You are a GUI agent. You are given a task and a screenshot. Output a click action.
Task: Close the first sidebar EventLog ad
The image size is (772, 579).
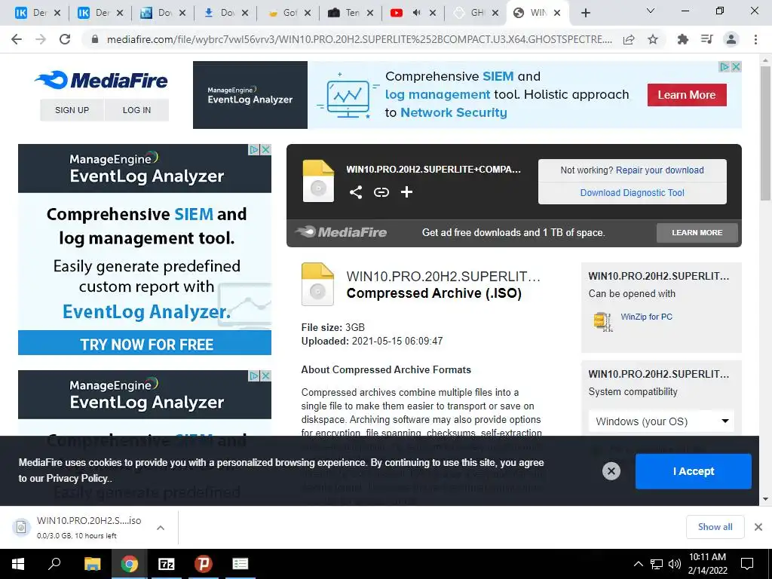click(x=266, y=149)
